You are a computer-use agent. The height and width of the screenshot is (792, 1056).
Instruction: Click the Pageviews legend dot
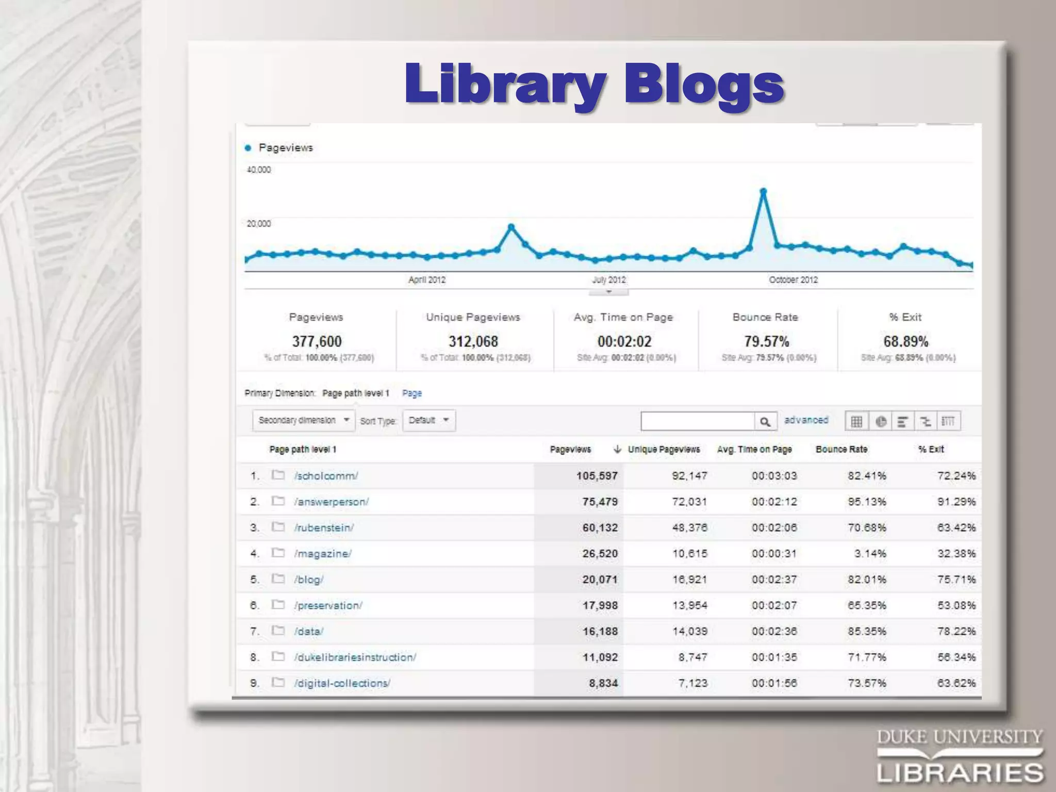248,148
